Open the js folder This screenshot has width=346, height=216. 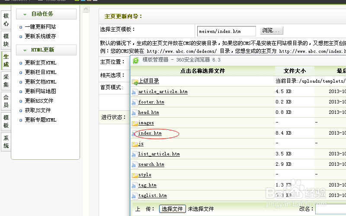(x=141, y=144)
